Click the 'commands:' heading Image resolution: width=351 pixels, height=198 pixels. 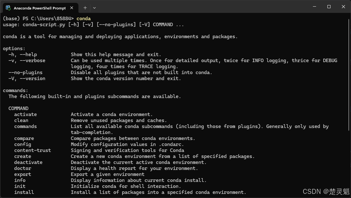(15, 90)
